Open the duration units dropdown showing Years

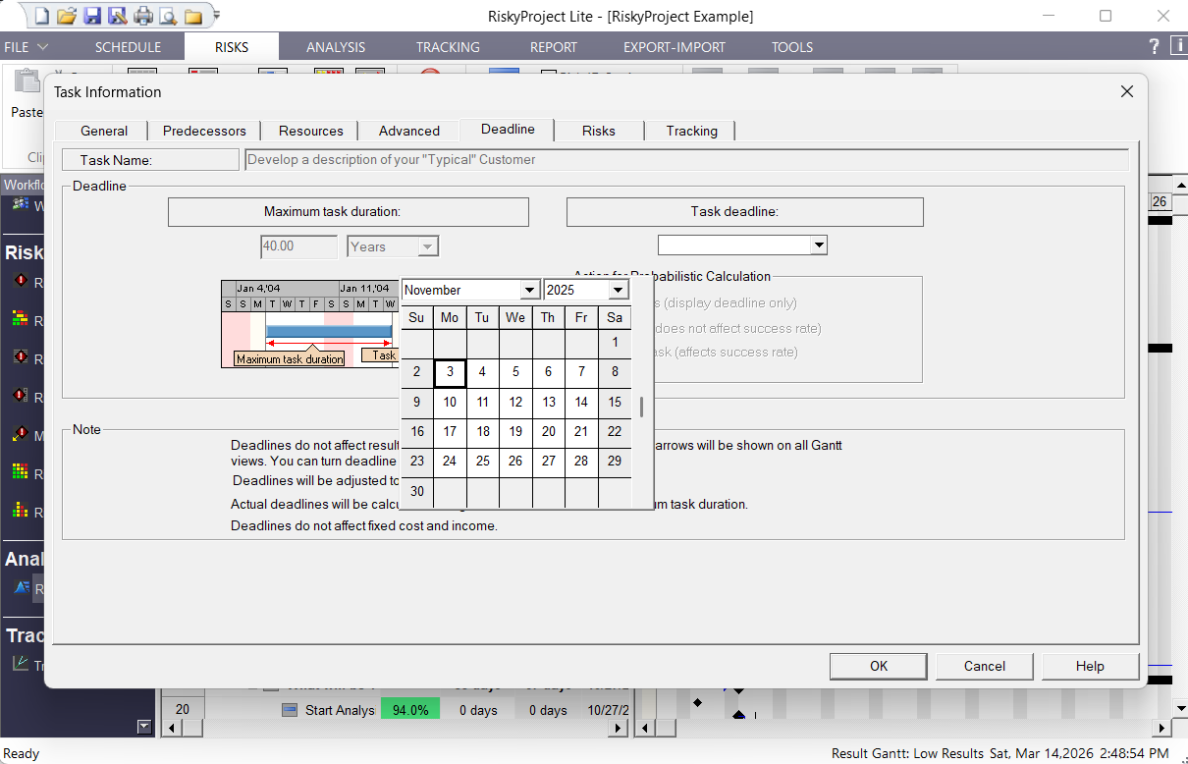pyautogui.click(x=429, y=246)
